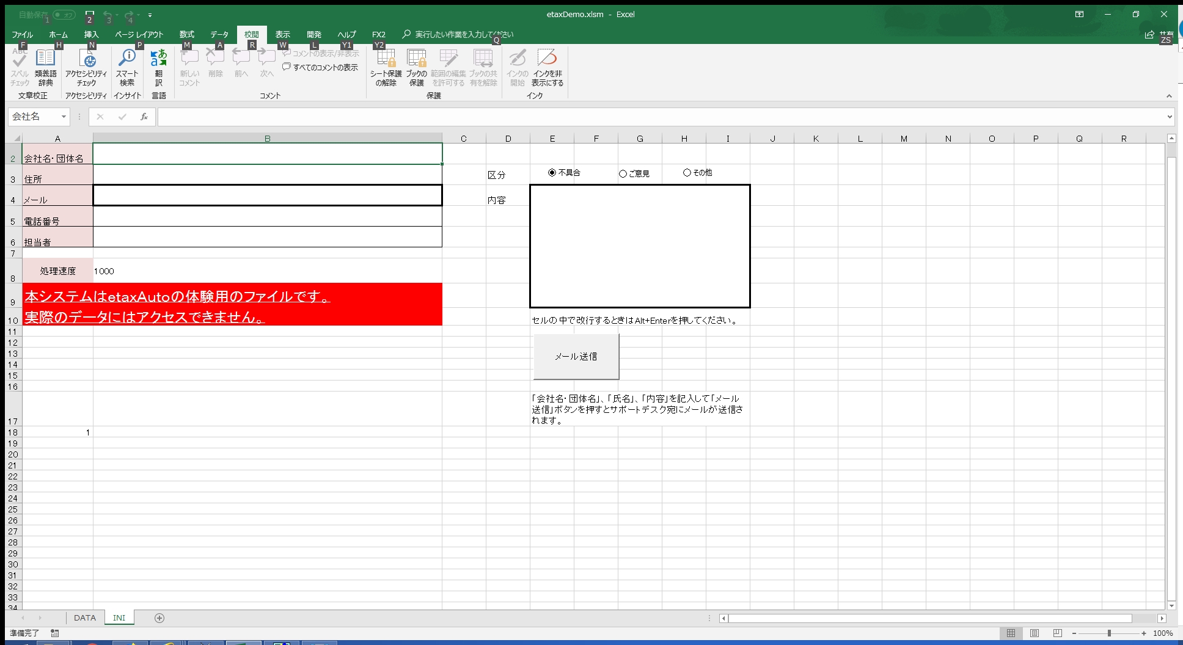This screenshot has width=1183, height=645.
Task: Open the Name Box dropdown
Action: click(x=64, y=117)
